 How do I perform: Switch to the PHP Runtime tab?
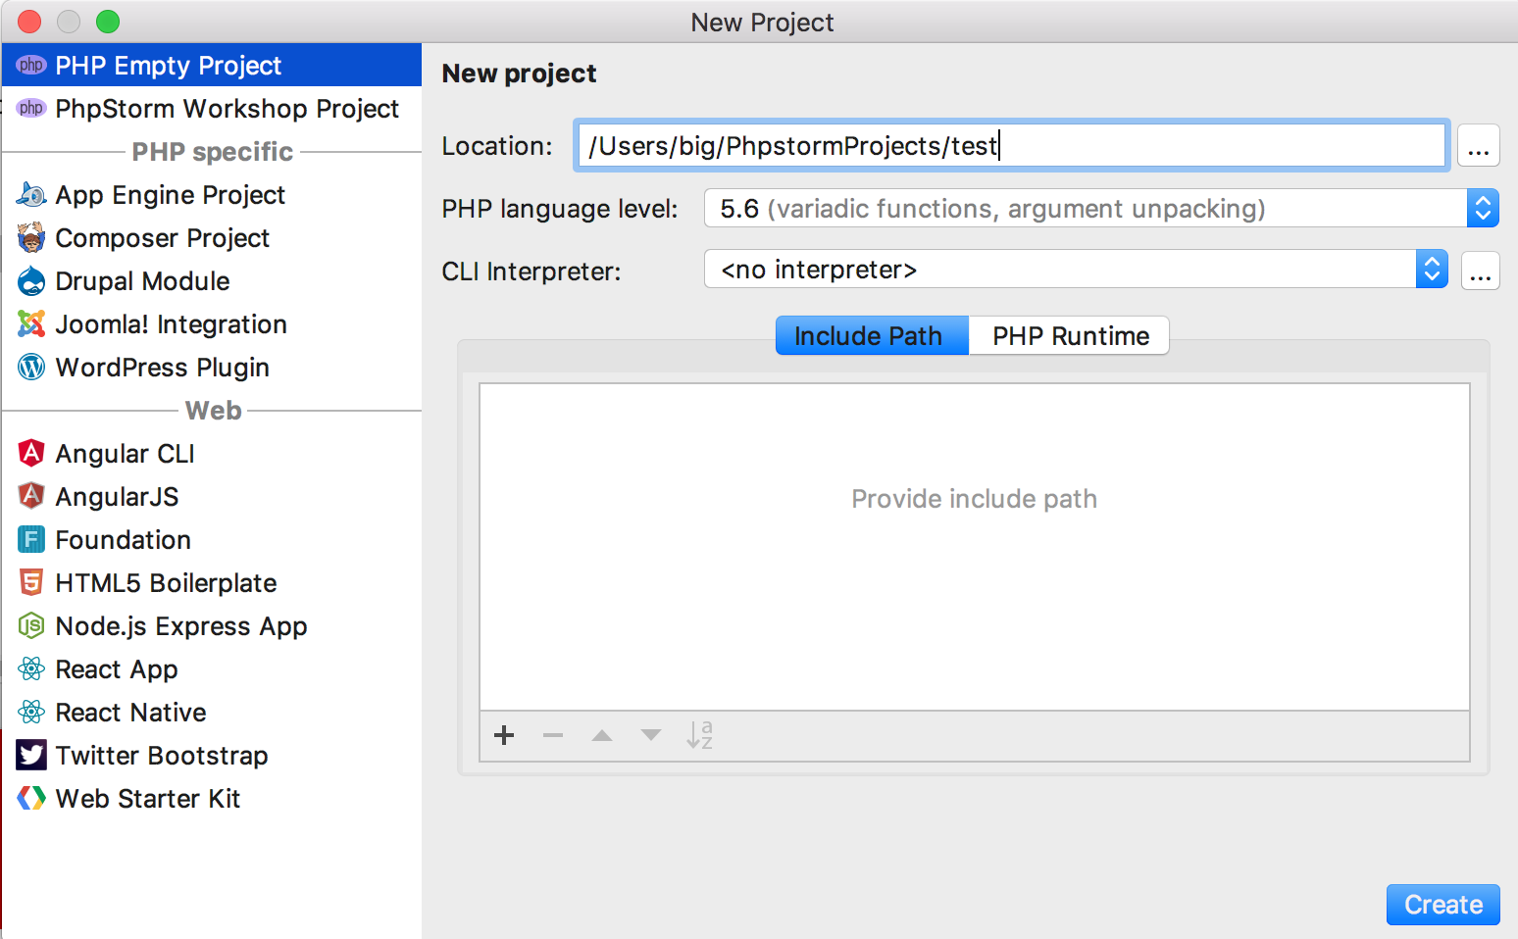point(1070,335)
